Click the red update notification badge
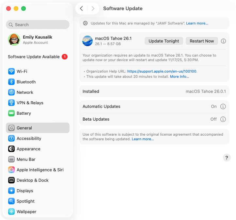This screenshot has height=220, width=236. pos(65,57)
